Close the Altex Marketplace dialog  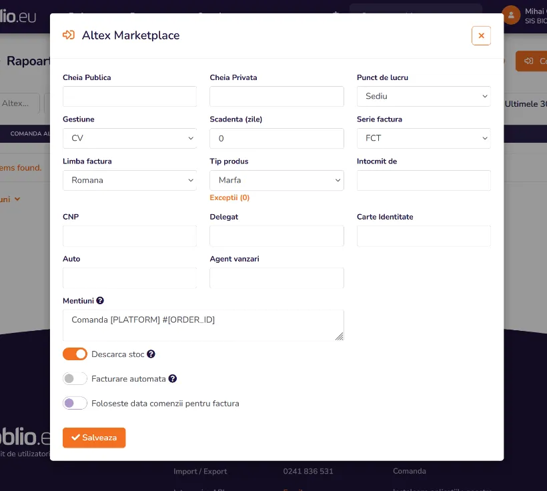(x=481, y=35)
